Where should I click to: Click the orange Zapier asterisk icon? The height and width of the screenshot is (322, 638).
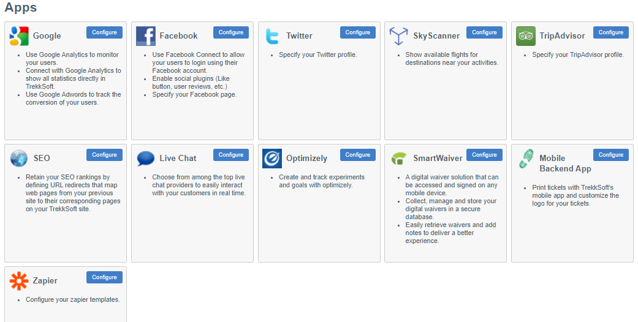(19, 280)
